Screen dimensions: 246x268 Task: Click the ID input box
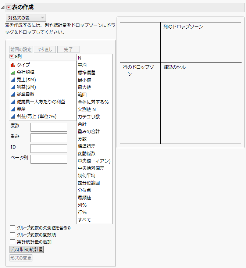tap(49, 149)
